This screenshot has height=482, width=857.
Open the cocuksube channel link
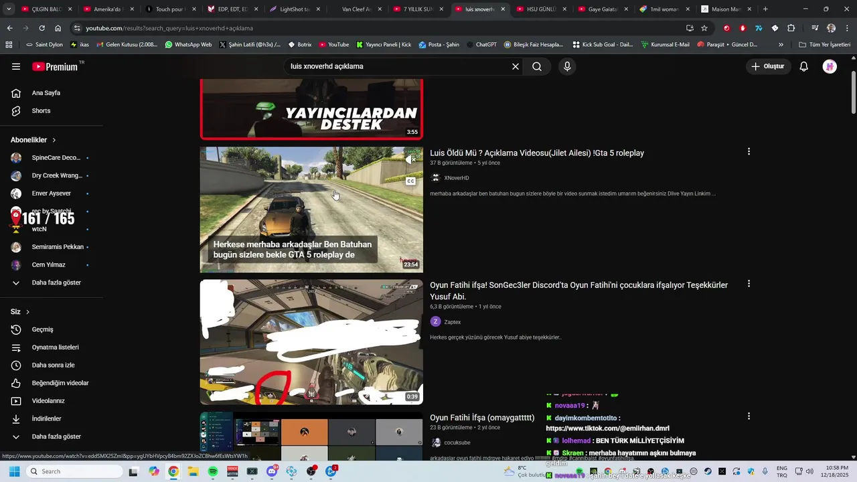click(x=457, y=443)
